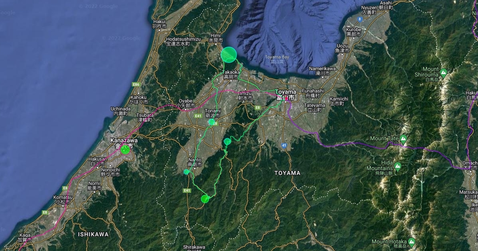
Task: Click the large cyan circle marker near Himi
Action: pyautogui.click(x=229, y=55)
